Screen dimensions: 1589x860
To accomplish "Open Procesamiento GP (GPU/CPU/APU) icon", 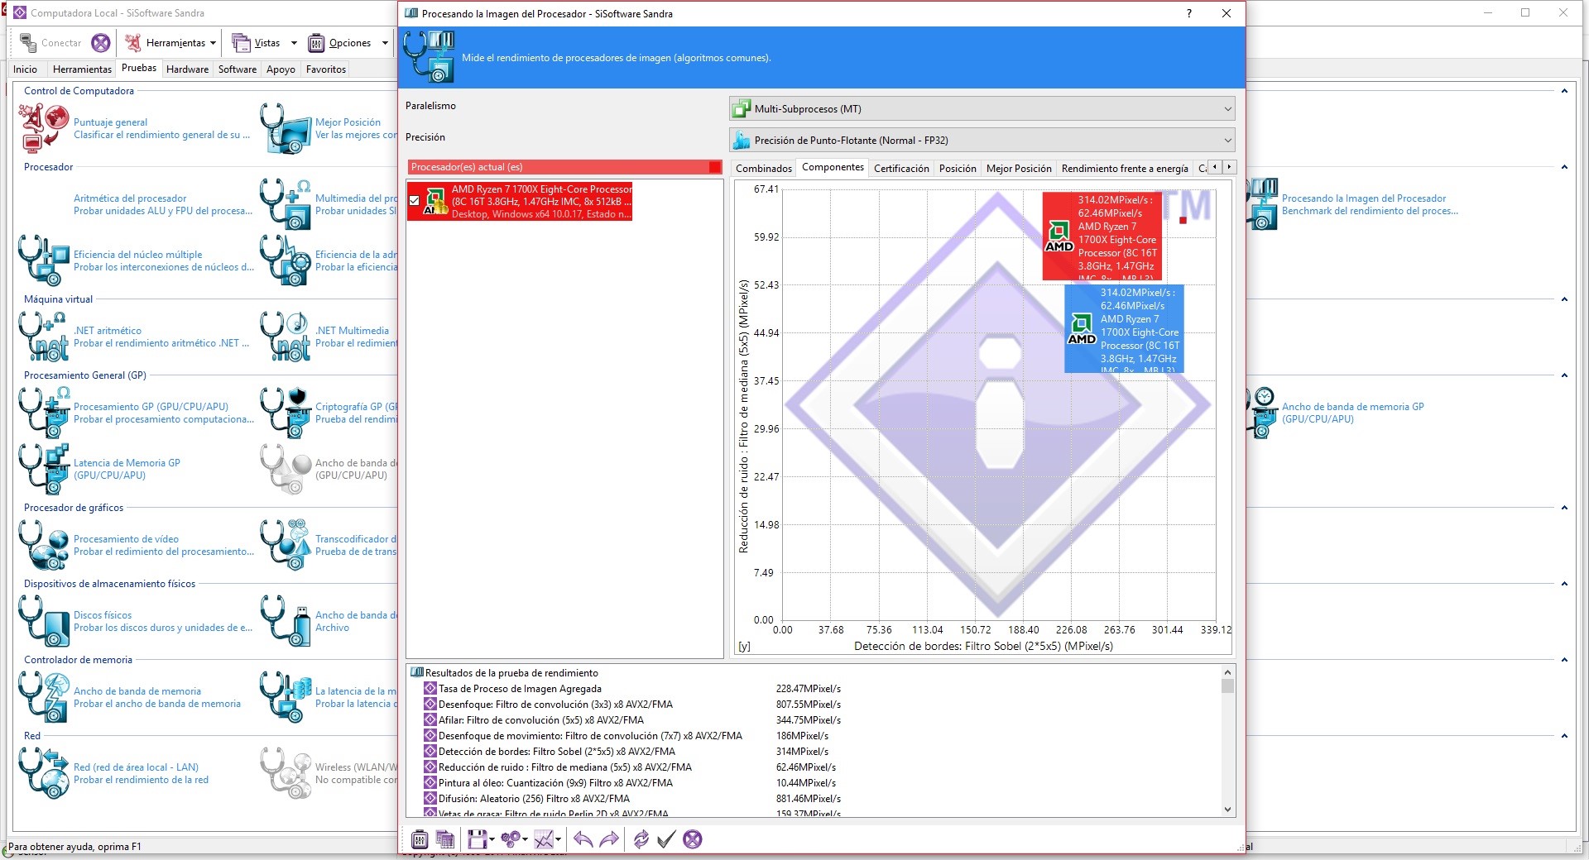I will coord(44,413).
